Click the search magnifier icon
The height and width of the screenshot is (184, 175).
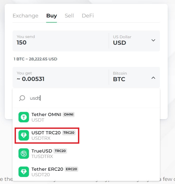22,98
